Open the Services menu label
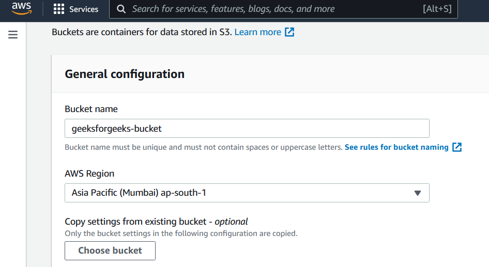Image resolution: width=489 pixels, height=267 pixels. 84,9
